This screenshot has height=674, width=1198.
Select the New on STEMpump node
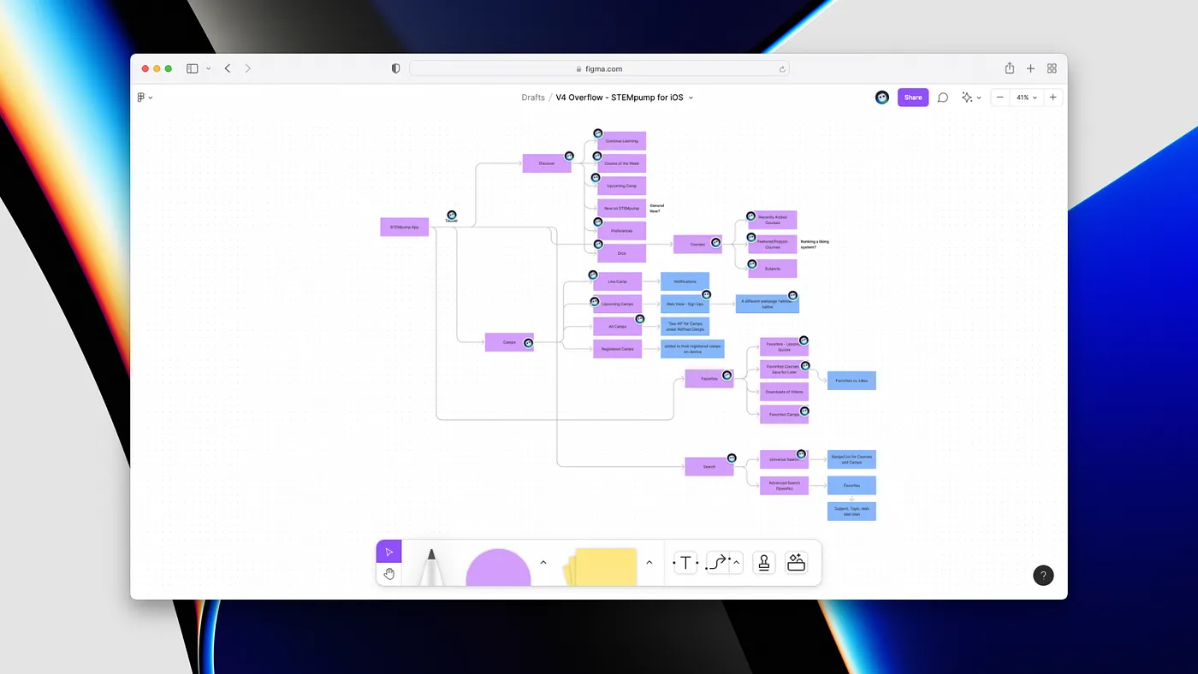coord(621,208)
